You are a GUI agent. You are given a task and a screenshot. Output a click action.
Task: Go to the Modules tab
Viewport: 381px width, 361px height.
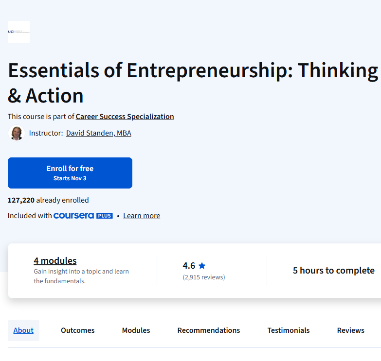click(x=136, y=330)
